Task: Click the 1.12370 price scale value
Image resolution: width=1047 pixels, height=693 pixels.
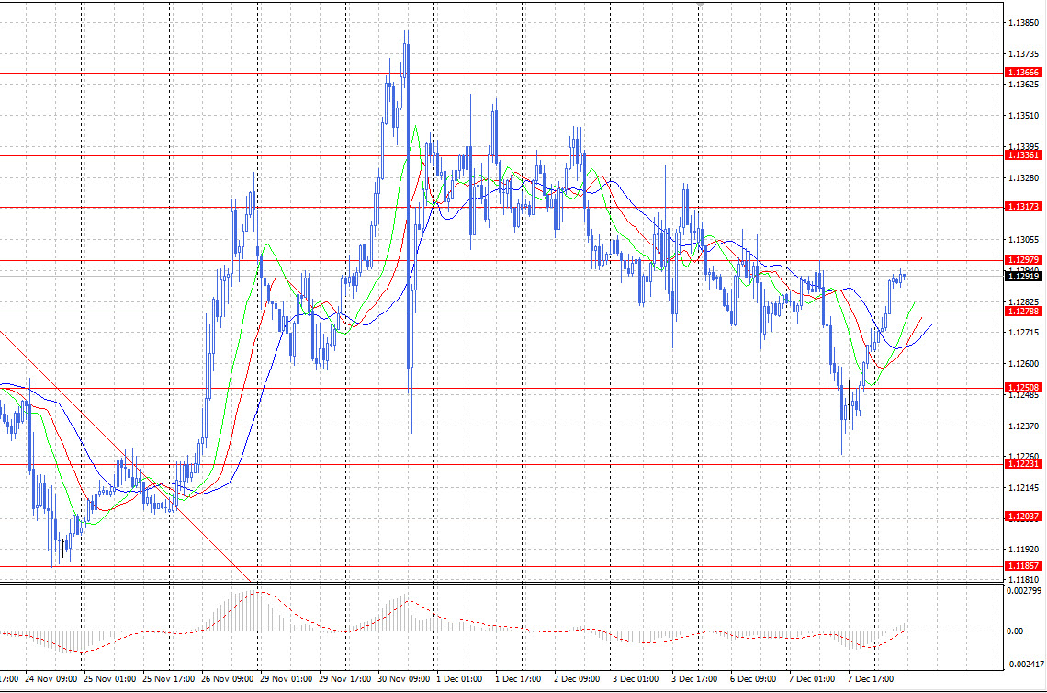Action: click(x=1023, y=426)
